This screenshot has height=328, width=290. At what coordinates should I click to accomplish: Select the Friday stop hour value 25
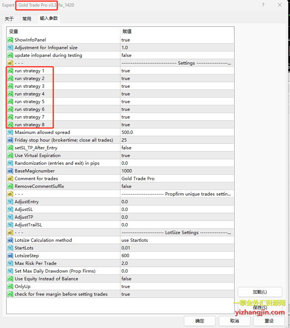pos(177,140)
